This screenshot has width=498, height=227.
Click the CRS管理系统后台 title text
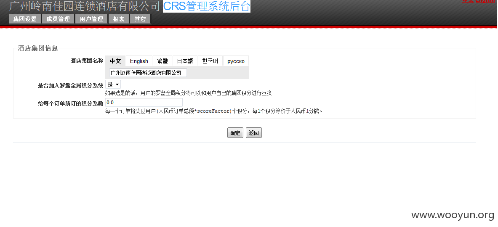[206, 6]
